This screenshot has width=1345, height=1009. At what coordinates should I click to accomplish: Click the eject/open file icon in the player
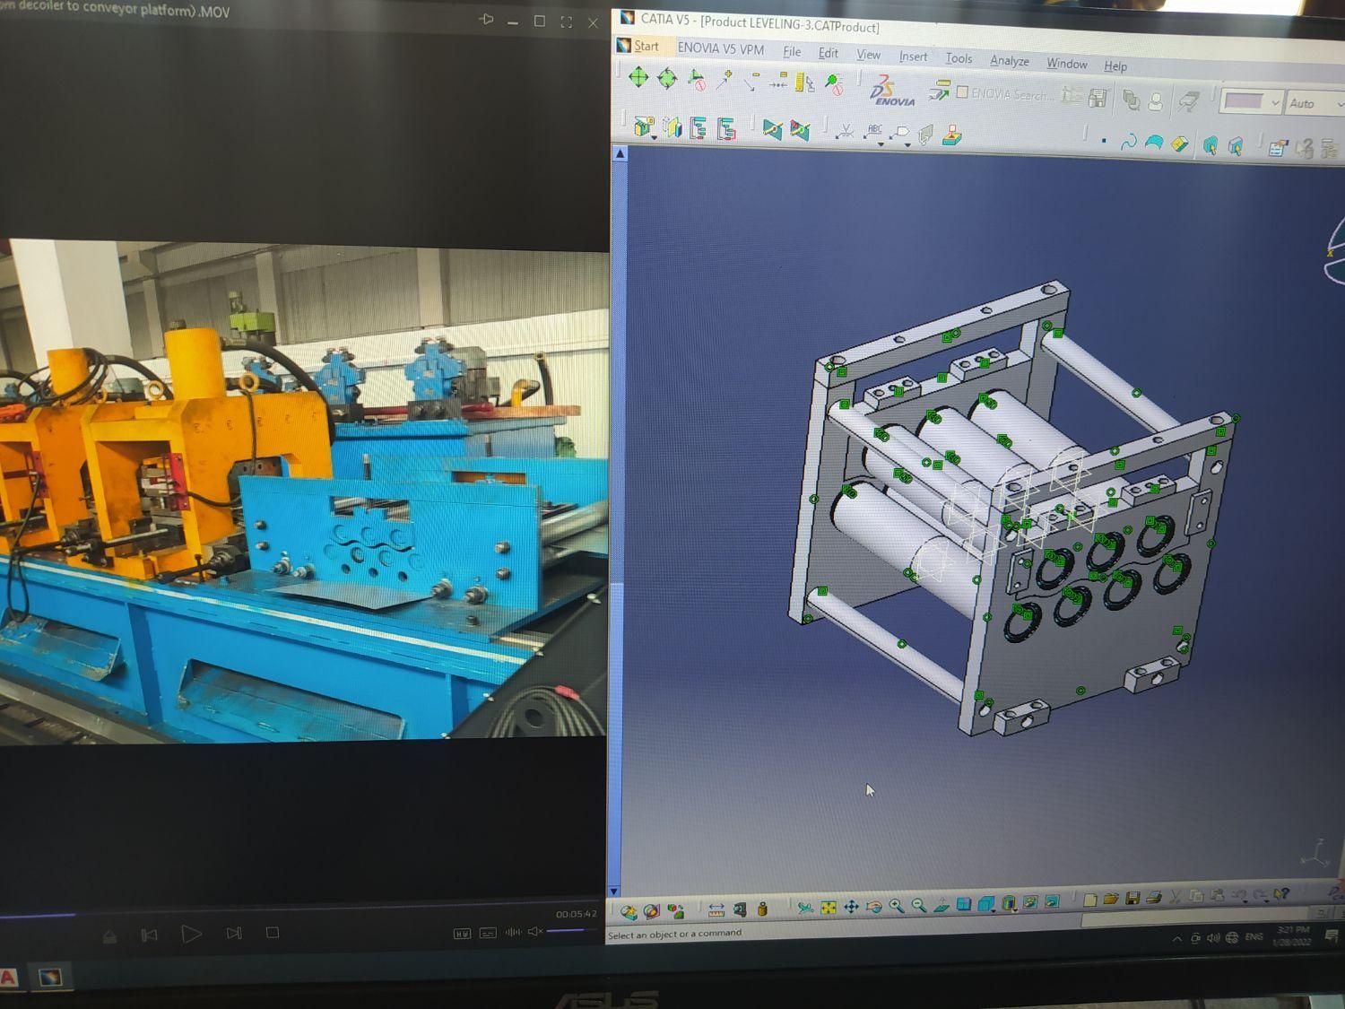(x=109, y=936)
